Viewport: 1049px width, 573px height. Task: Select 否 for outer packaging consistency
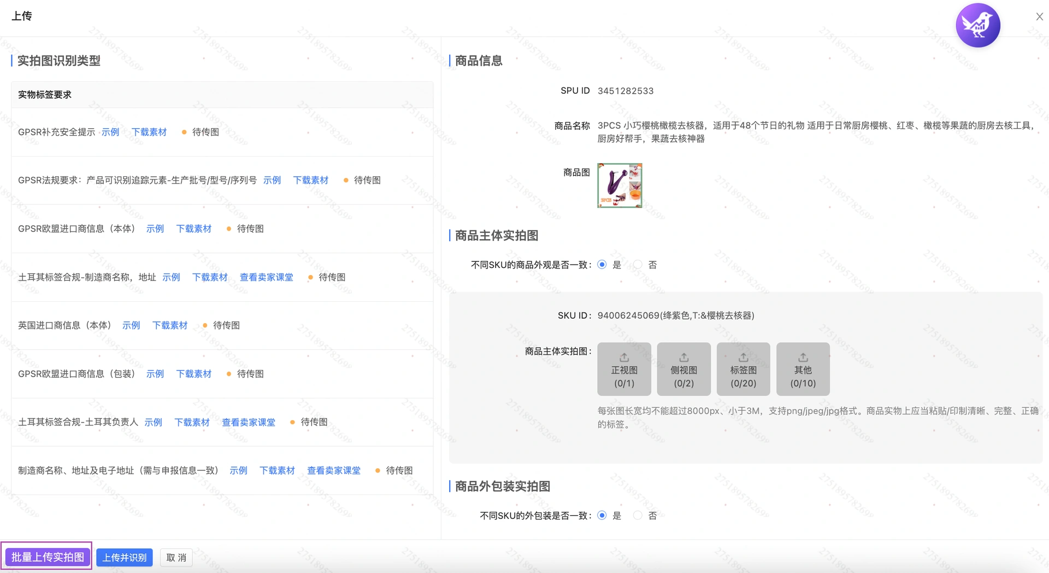pyautogui.click(x=638, y=515)
